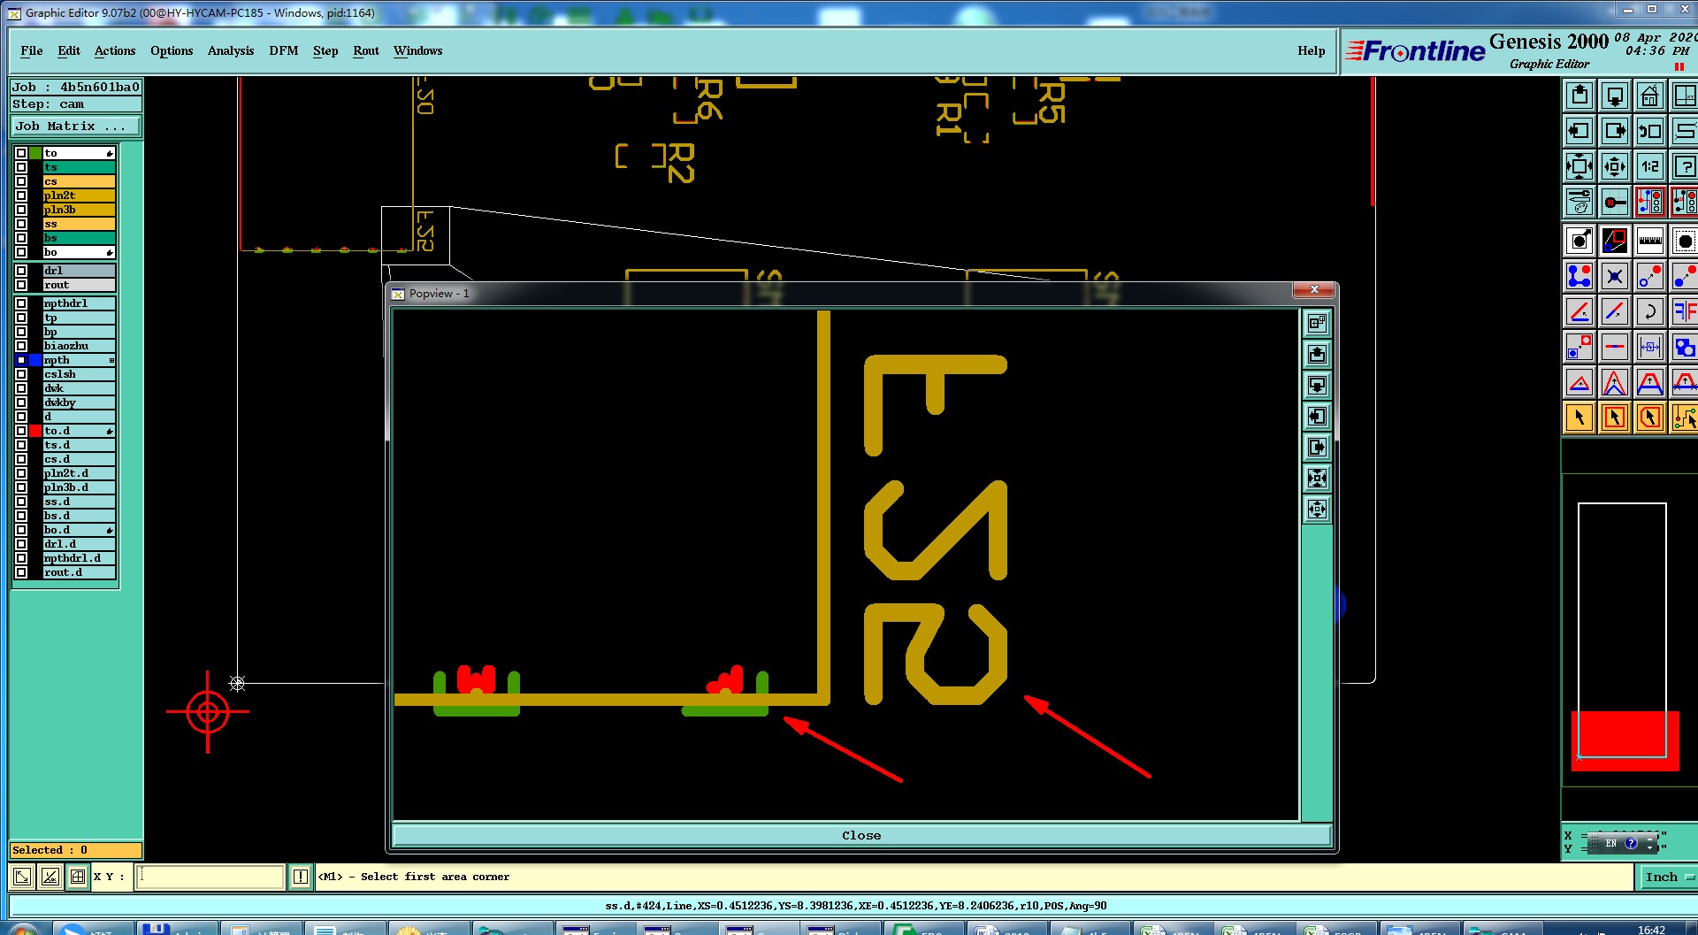The width and height of the screenshot is (1698, 935).
Task: Click Popview detach window icon
Action: pos(1318,323)
